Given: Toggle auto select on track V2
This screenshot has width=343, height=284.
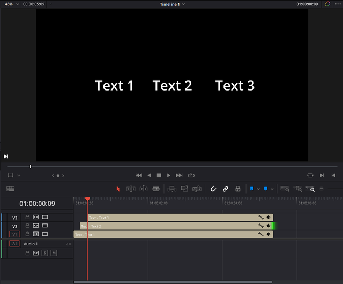Looking at the screenshot, I should [x=36, y=226].
